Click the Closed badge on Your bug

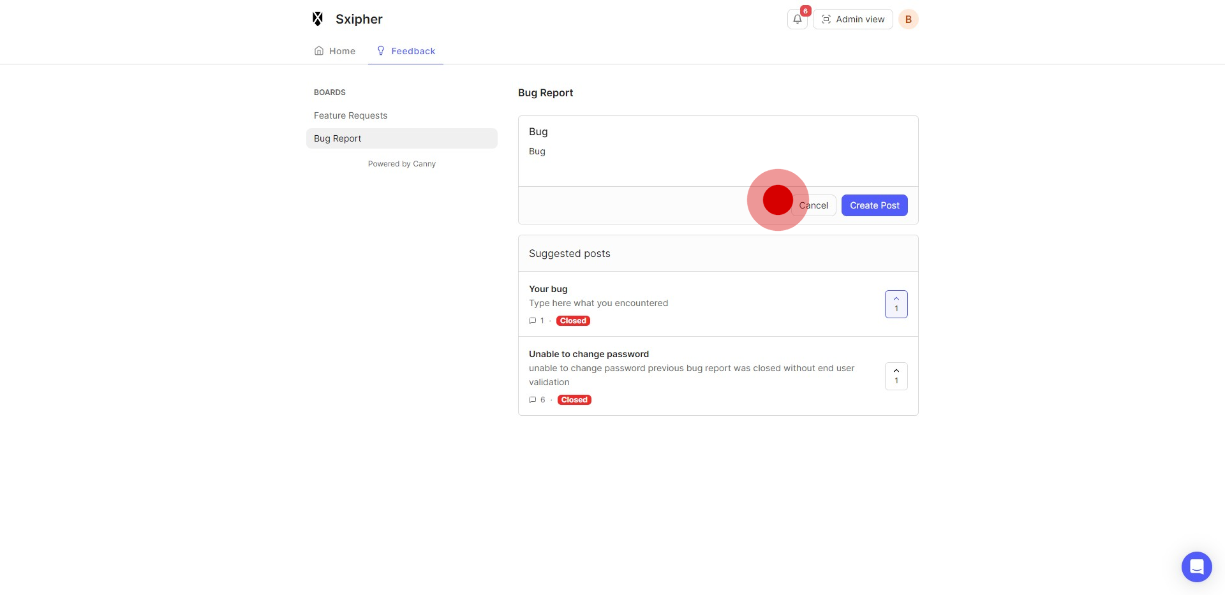(x=573, y=321)
